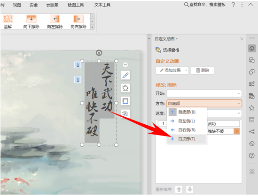Click the star icon in right sidebar
Viewport: 258px width, 196px height.
click(x=251, y=108)
